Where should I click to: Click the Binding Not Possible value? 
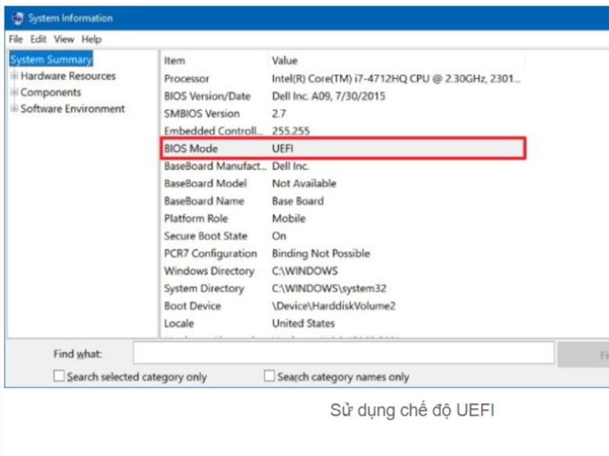pos(320,254)
